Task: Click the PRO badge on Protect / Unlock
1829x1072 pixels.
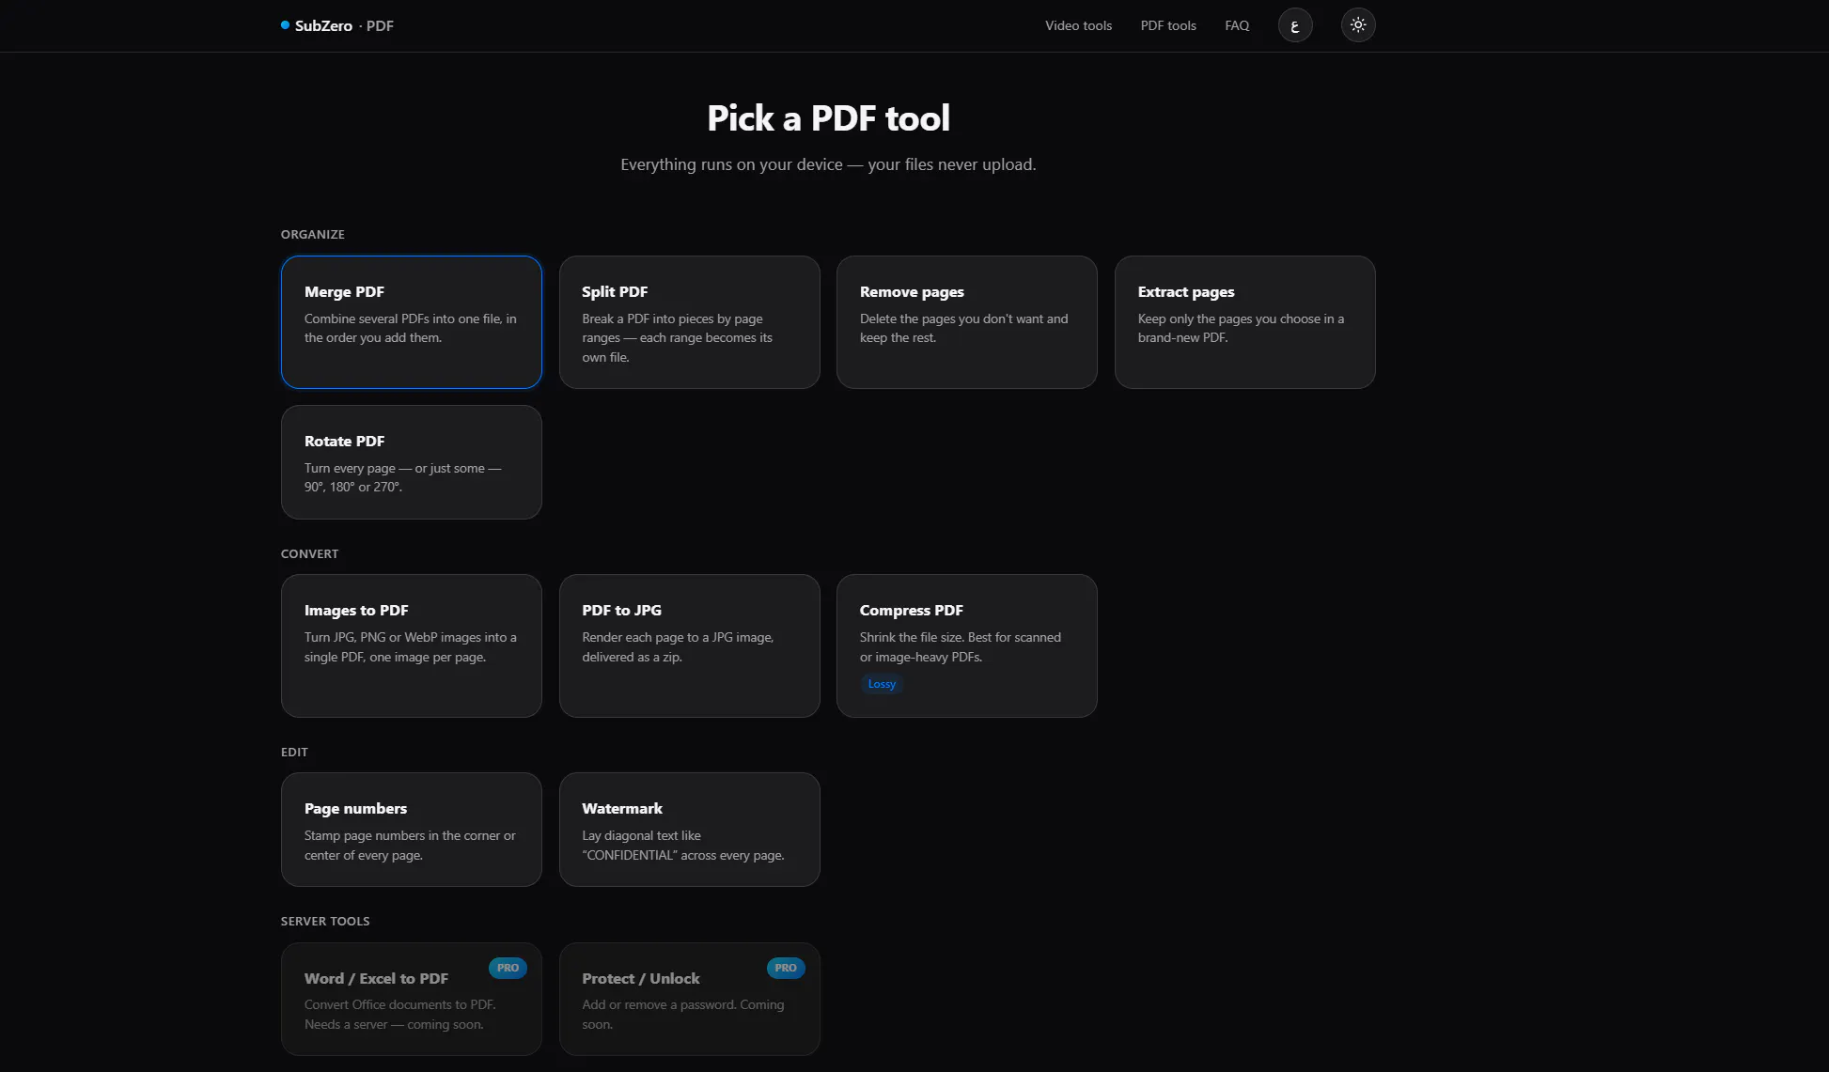Action: 786,968
